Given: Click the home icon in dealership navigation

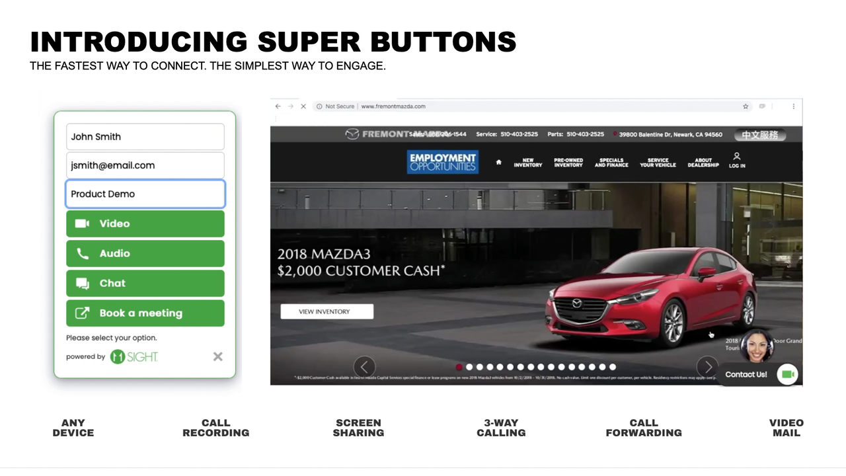Looking at the screenshot, I should (x=498, y=163).
